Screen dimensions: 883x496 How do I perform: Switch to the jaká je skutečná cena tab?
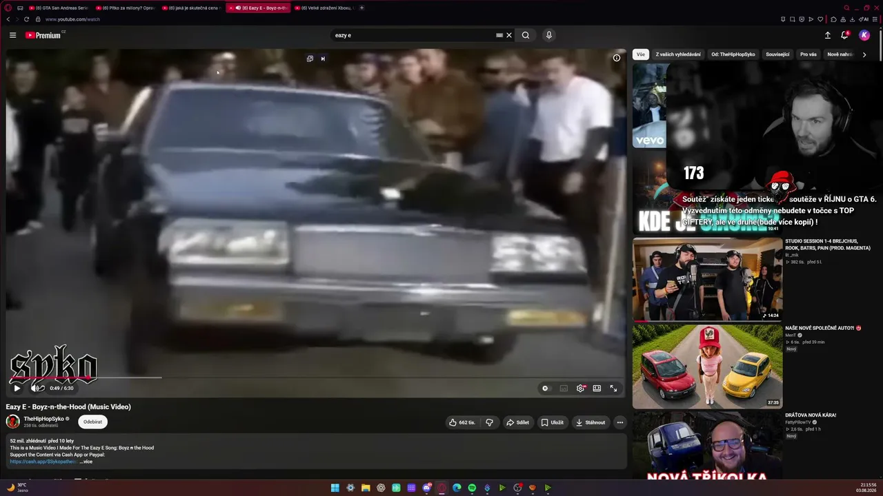point(192,8)
